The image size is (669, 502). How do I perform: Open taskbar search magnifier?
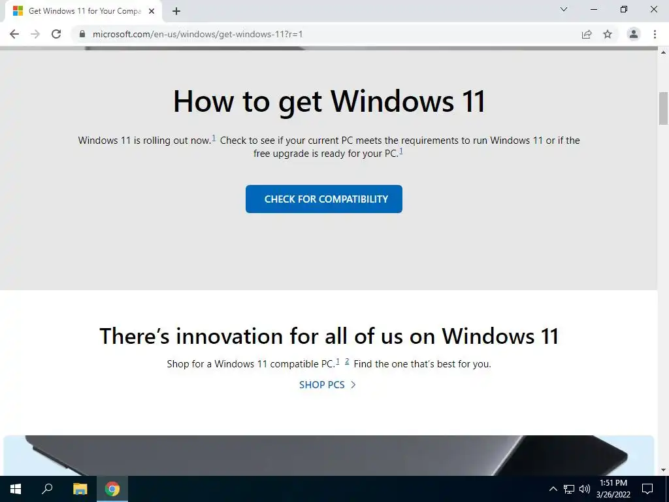[x=47, y=489]
